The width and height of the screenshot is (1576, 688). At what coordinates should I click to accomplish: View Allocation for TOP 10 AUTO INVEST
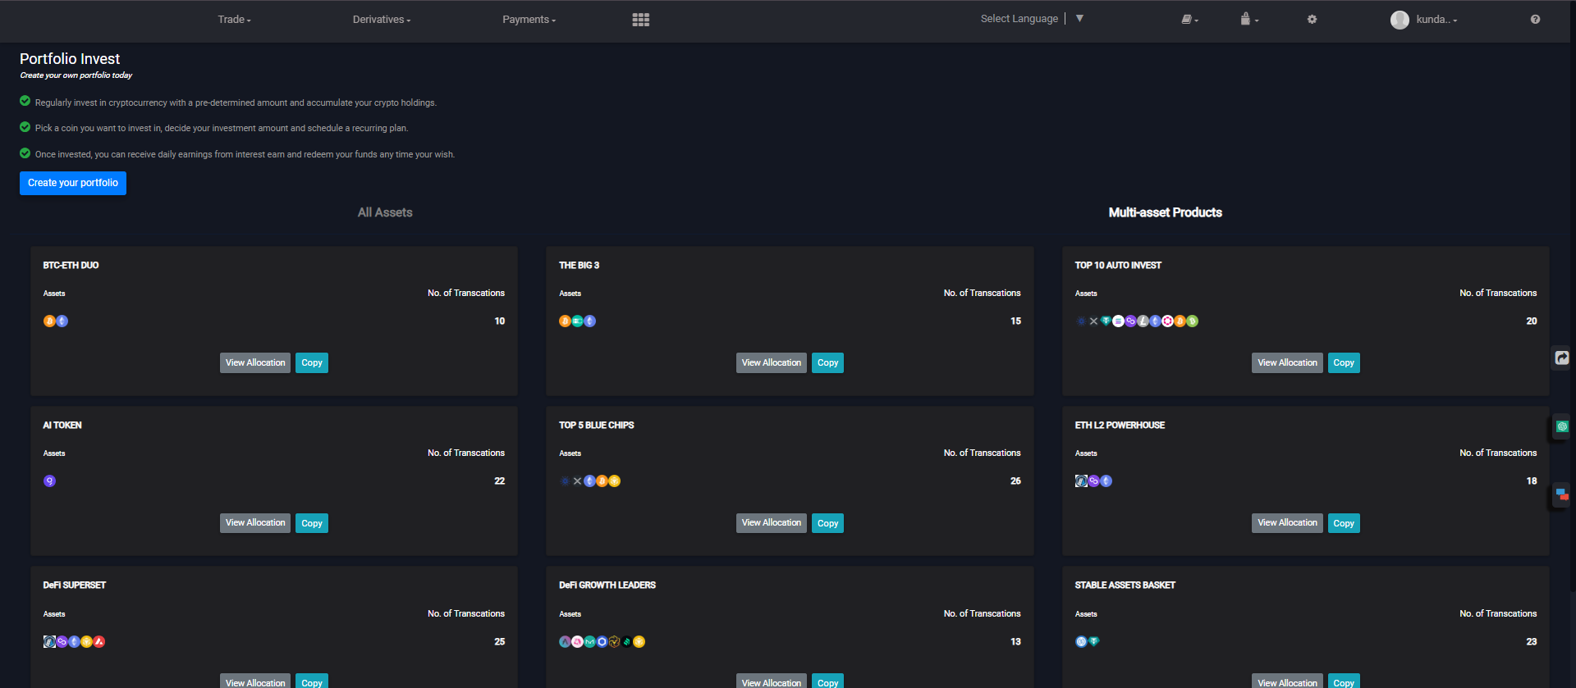1286,363
